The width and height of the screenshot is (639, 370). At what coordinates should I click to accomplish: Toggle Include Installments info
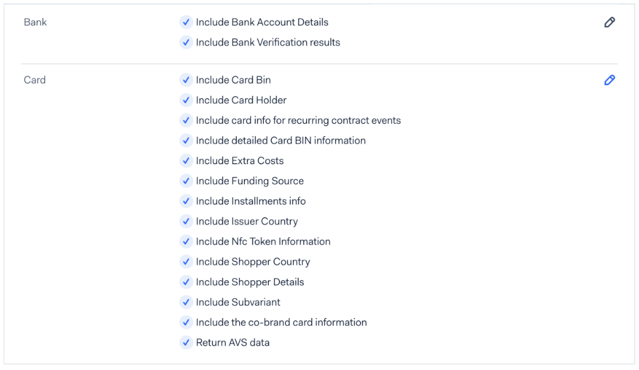pyautogui.click(x=185, y=201)
